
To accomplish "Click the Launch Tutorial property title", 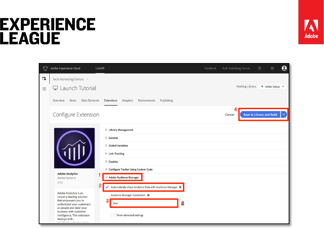I will 78,88.
